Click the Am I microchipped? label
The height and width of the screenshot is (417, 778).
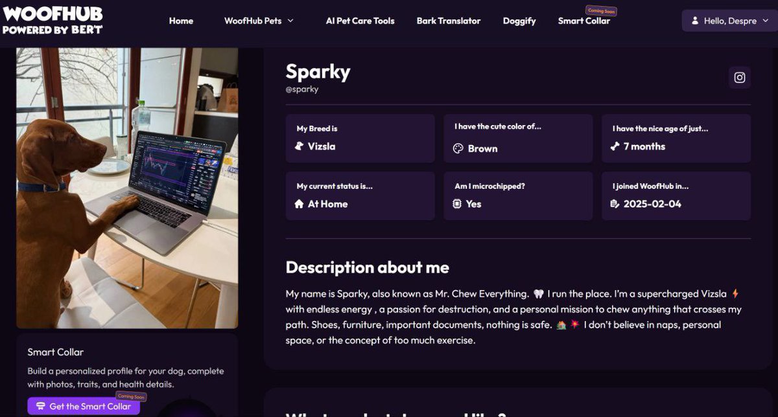pyautogui.click(x=489, y=186)
